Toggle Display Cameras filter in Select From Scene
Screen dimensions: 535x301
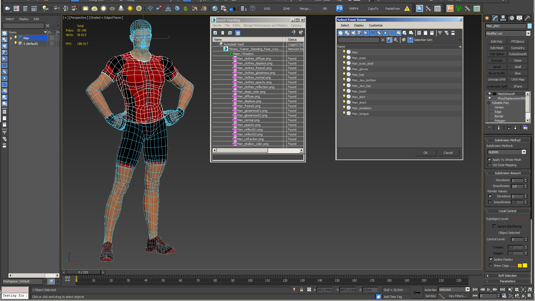click(x=360, y=33)
